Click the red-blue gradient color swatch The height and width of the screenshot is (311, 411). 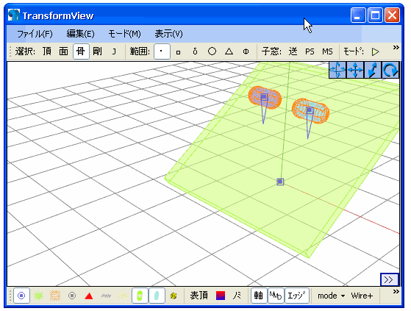point(221,296)
